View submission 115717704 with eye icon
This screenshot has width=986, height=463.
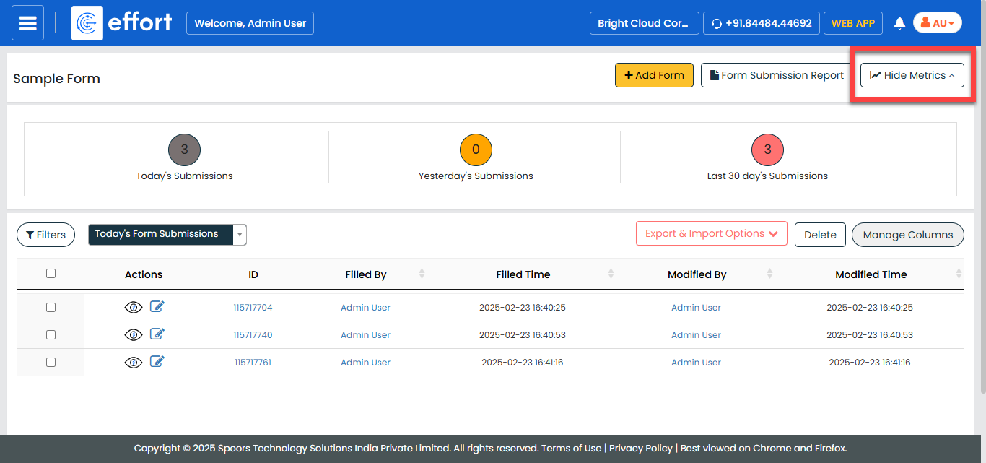(134, 308)
